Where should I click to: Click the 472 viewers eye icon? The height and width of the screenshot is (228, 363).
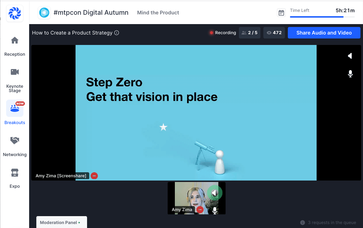[269, 33]
